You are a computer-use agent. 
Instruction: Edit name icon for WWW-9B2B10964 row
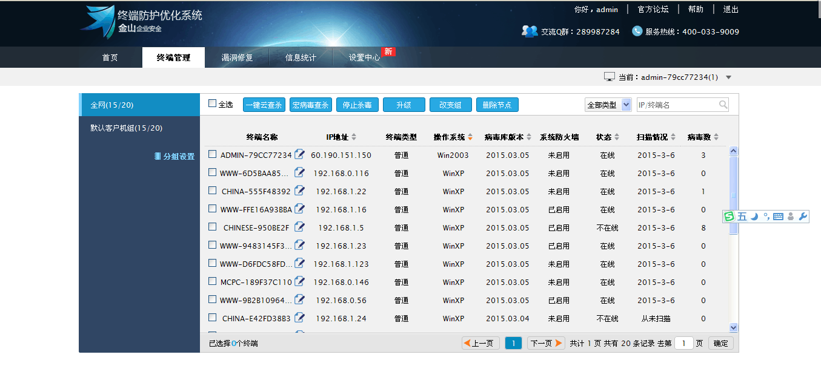[299, 299]
